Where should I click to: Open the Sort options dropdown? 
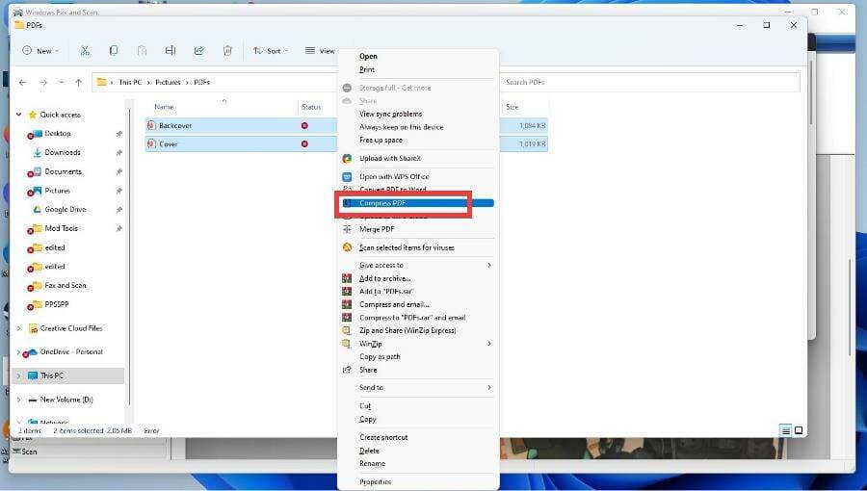(x=271, y=51)
